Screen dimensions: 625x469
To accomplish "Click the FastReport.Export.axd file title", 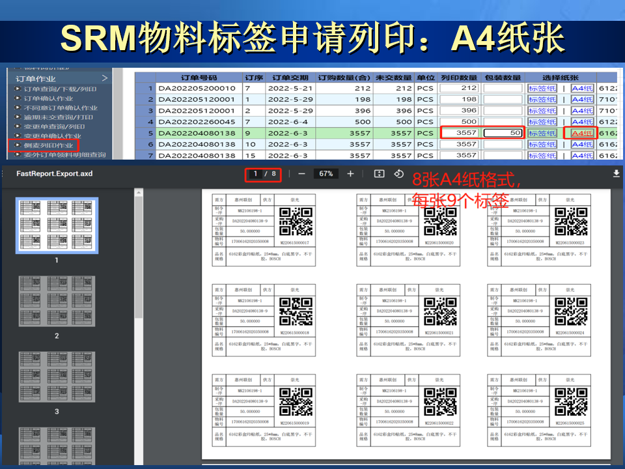I will pyautogui.click(x=54, y=173).
